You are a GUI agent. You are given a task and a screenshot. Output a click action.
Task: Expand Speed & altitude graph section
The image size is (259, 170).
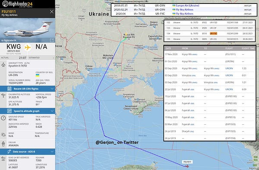tap(52, 111)
